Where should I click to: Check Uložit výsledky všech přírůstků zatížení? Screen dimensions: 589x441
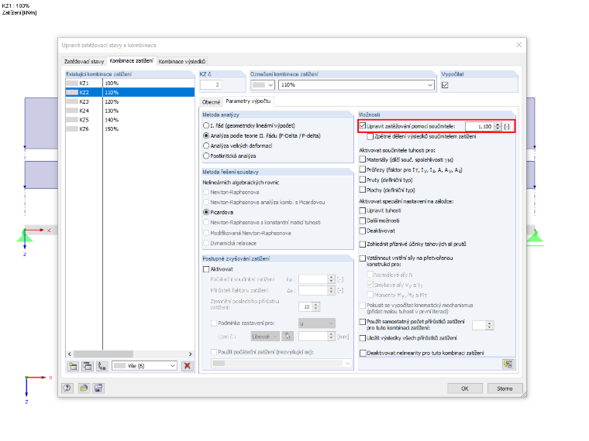[363, 338]
